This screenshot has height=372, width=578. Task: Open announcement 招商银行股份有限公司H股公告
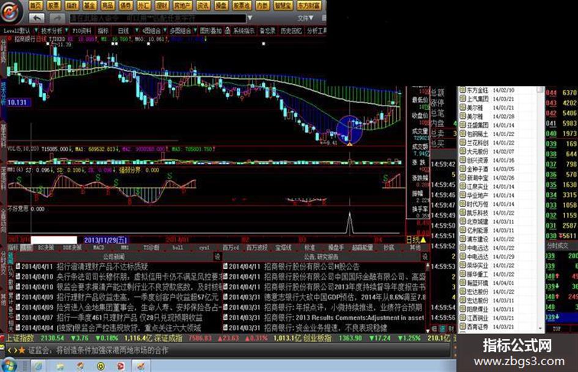312,266
